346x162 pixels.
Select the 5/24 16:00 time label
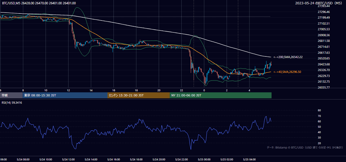pos(113,160)
